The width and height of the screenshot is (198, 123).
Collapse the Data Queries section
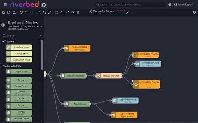(x=3, y=66)
